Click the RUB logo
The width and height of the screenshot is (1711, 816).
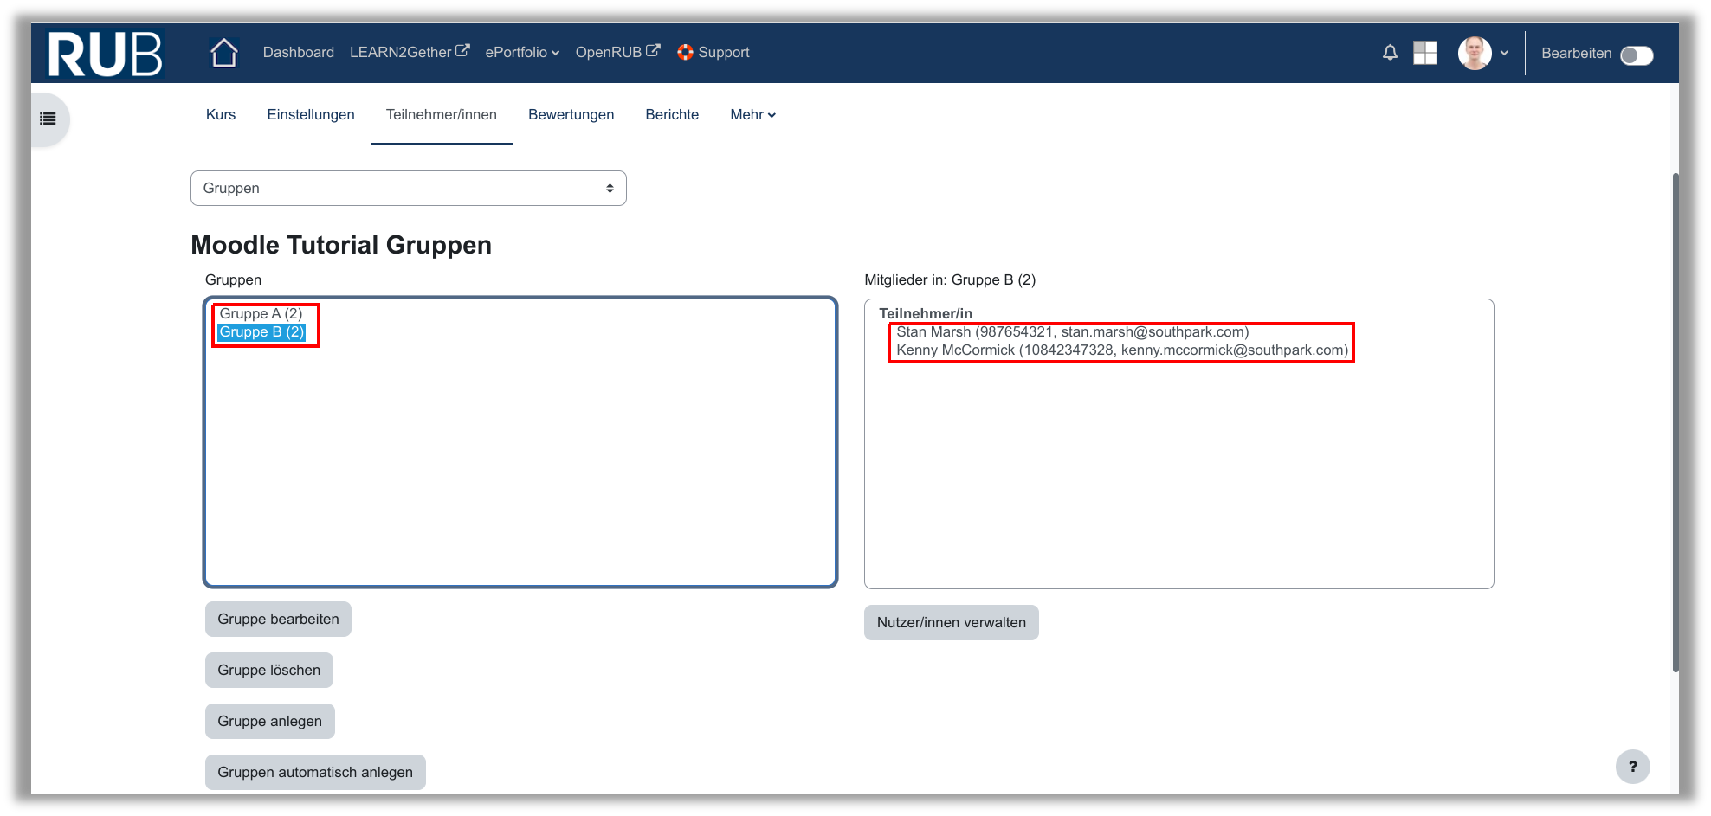105,54
